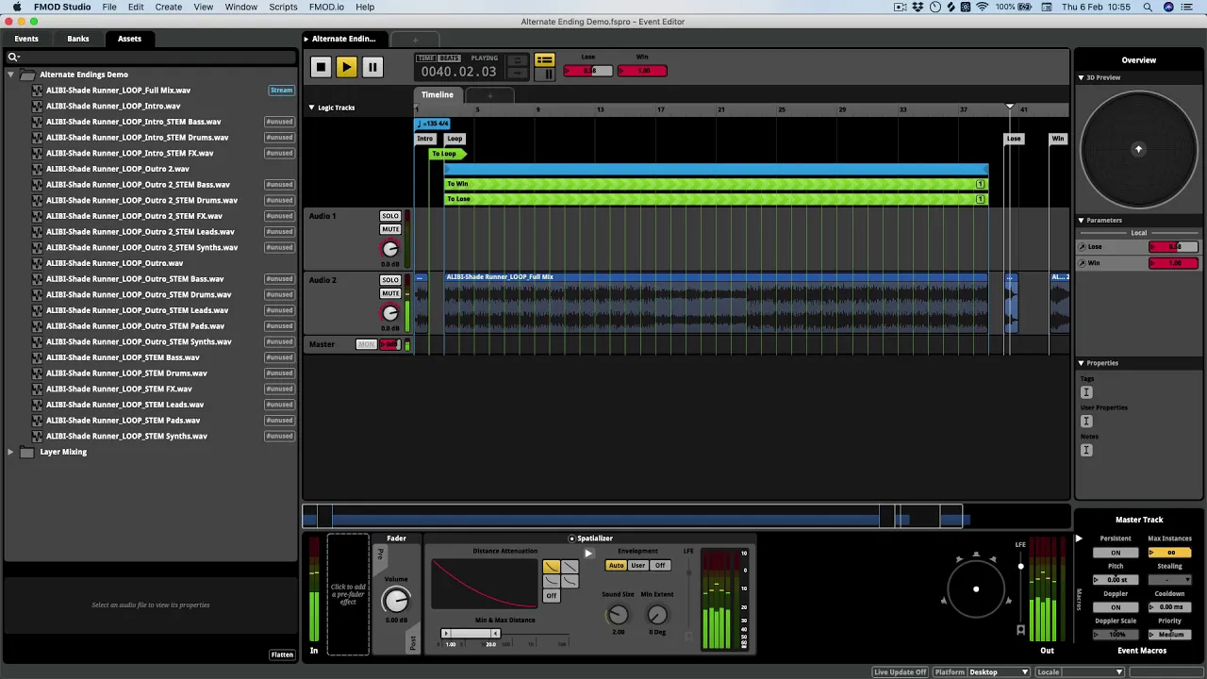This screenshot has width=1207, height=679.
Task: Turn distance attenuation Off
Action: point(551,596)
